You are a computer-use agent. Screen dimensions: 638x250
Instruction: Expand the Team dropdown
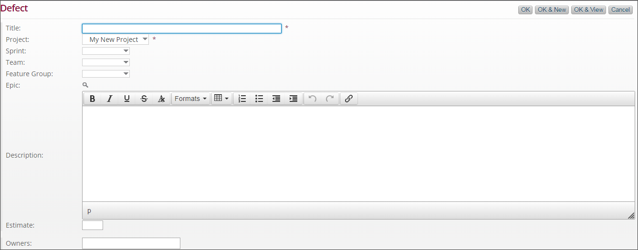(x=106, y=62)
